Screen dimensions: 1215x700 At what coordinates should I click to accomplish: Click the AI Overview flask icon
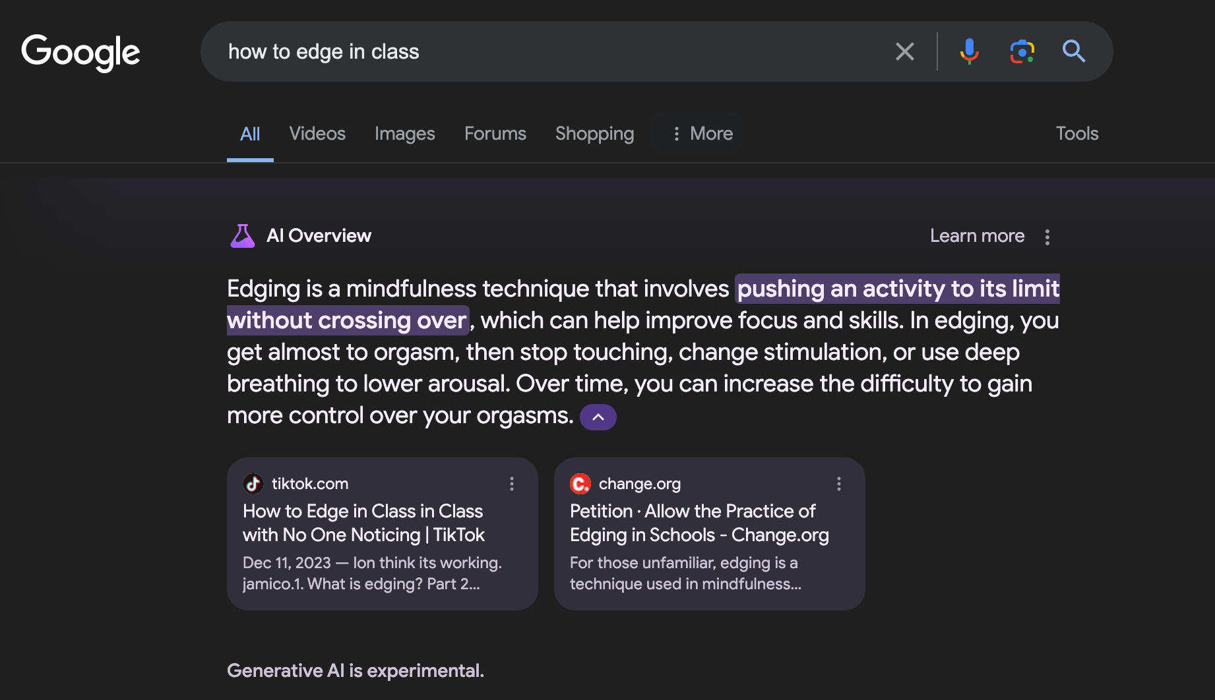242,236
